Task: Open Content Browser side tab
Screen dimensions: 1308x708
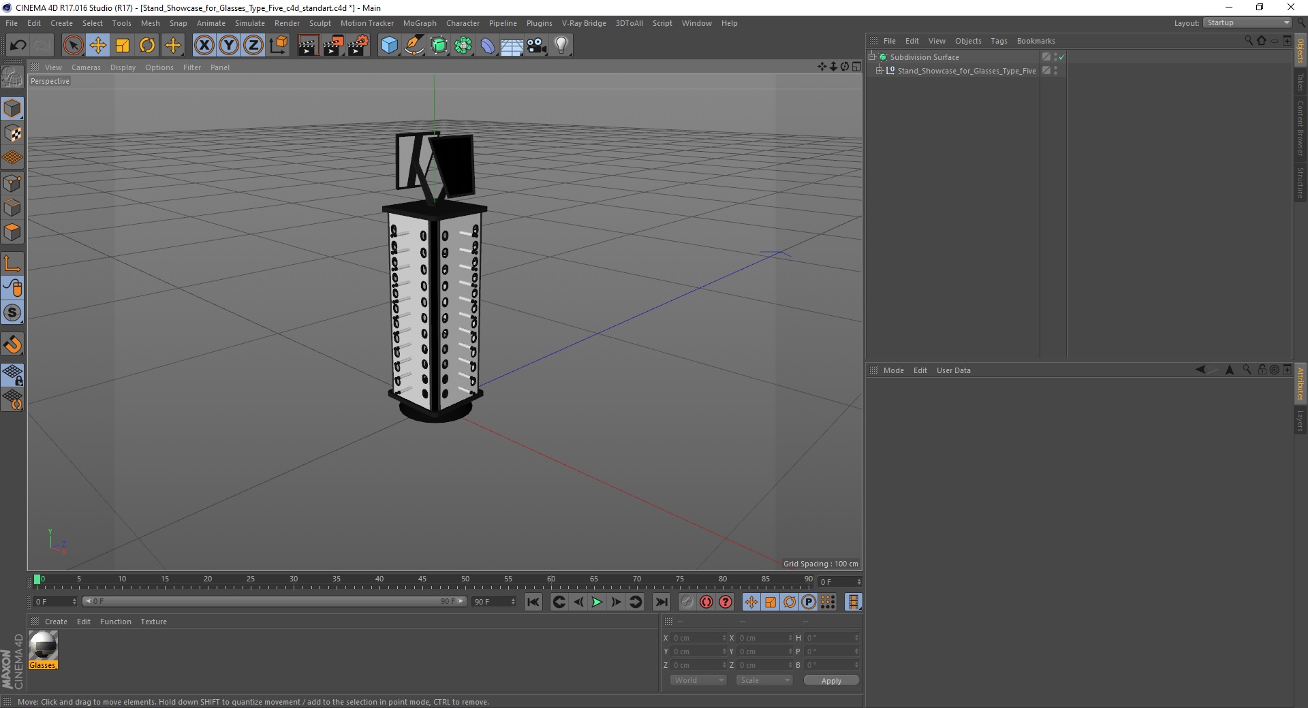Action: [x=1301, y=128]
